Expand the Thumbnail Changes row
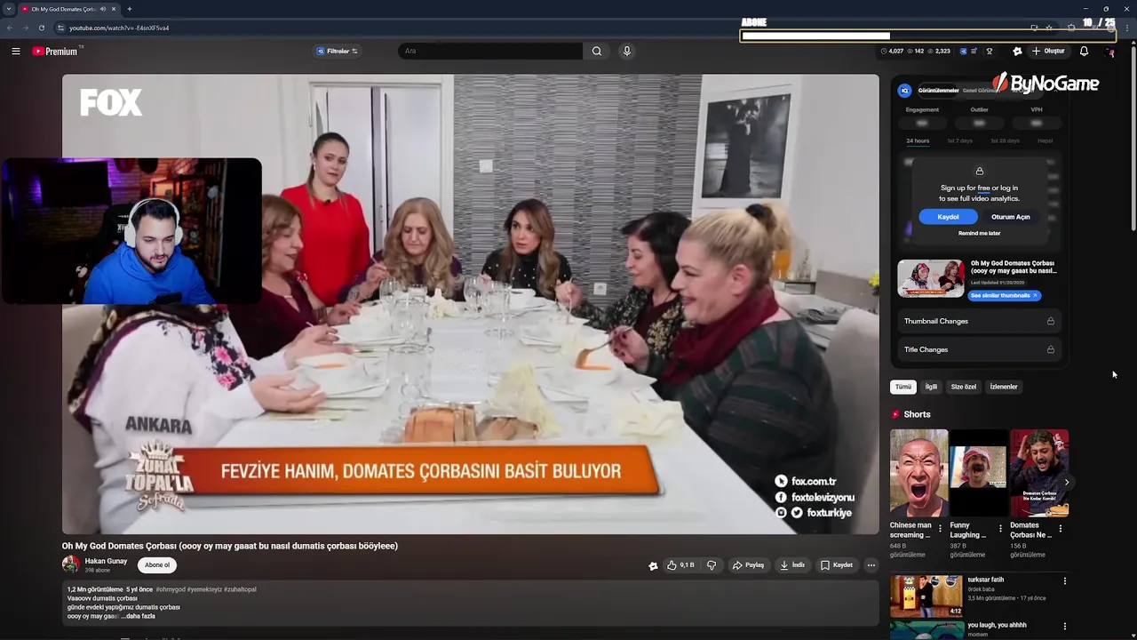Viewport: 1137px width, 640px height. (x=980, y=321)
